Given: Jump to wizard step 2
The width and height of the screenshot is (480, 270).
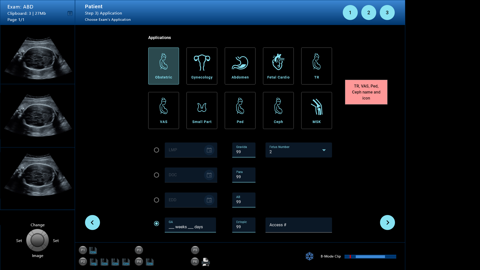Looking at the screenshot, I should [368, 12].
